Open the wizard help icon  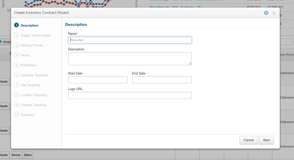click(266, 13)
